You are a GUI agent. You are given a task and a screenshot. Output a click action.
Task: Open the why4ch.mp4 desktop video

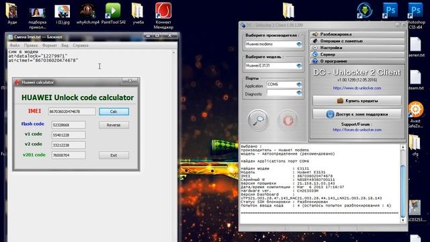click(x=88, y=14)
